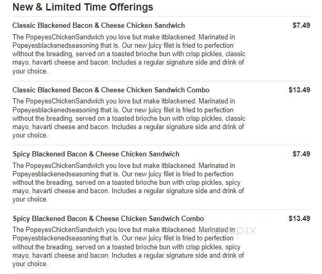The image size is (322, 274).
Task: Click the first line of the Spicy sandwich description
Action: pyautogui.click(x=123, y=165)
